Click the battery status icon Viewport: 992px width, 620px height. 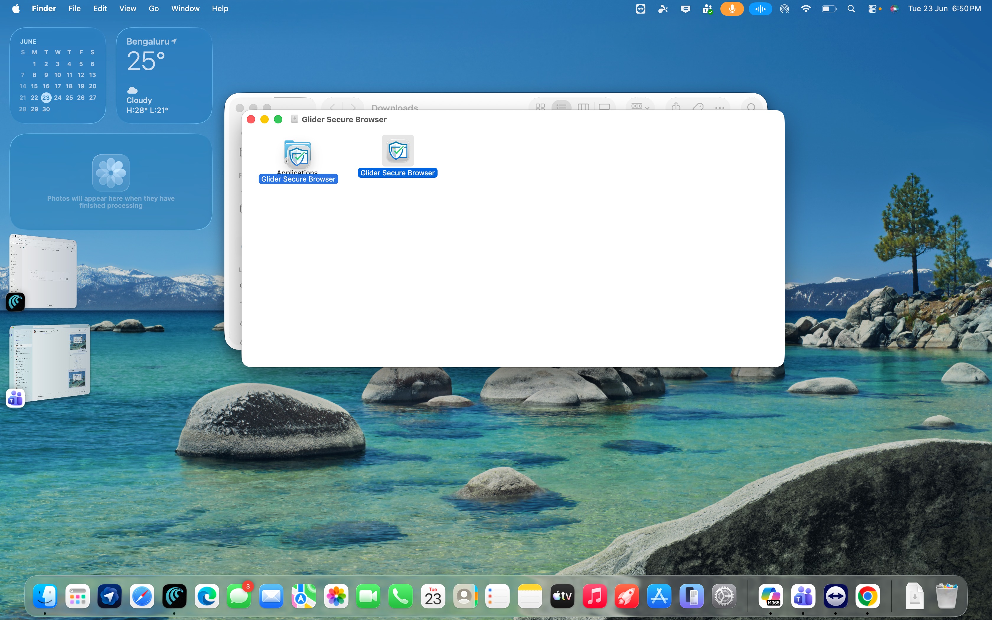(829, 9)
